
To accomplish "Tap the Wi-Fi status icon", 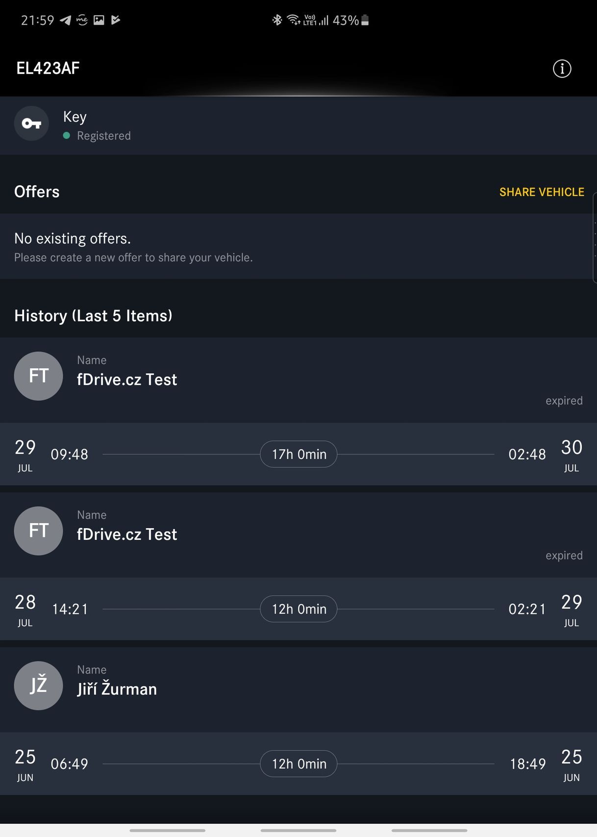I will click(x=293, y=20).
